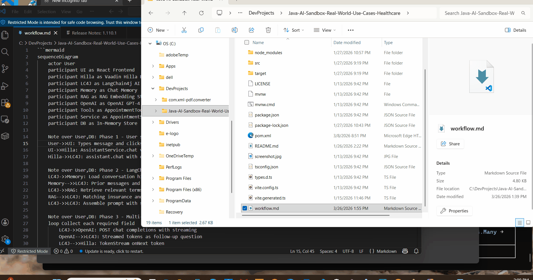This screenshot has height=280, width=533.
Task: Open the Accounts menu in VS Code
Action: pos(5,222)
